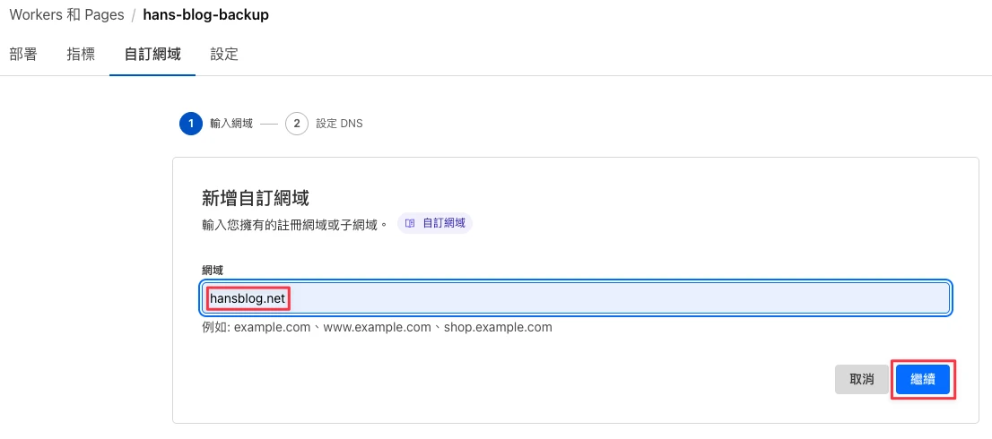The image size is (992, 439).
Task: Open the 部署 tab
Action: click(23, 55)
